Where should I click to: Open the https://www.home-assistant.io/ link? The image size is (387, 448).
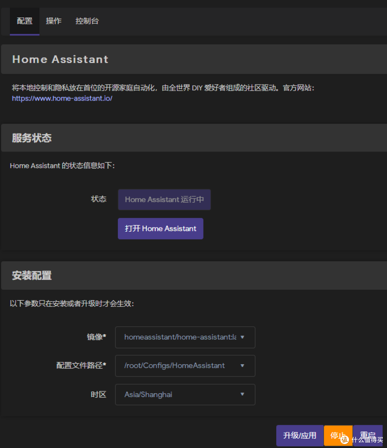62,98
